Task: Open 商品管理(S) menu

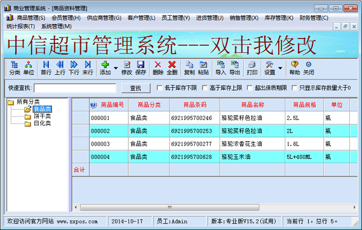Action: 31,17
